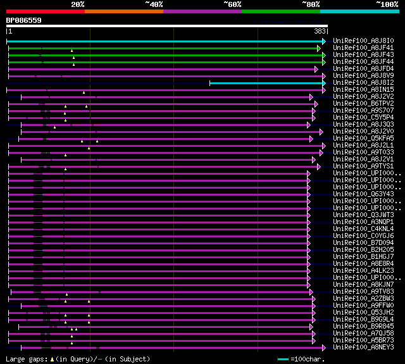Click the cyan 100char scale bar in the legend
Image resolution: width=405 pixels, height=364 pixels.
coord(283,359)
